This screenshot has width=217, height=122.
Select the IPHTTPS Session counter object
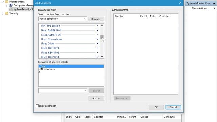click(51, 26)
